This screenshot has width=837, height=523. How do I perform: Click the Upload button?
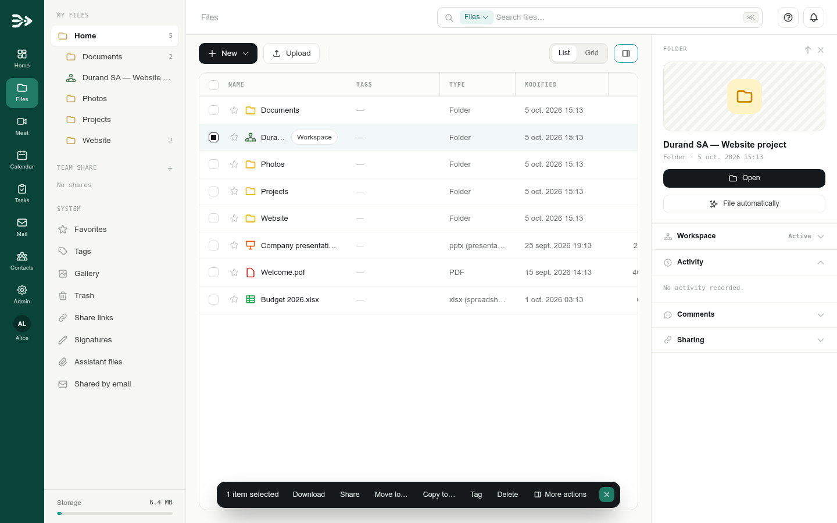pyautogui.click(x=291, y=53)
